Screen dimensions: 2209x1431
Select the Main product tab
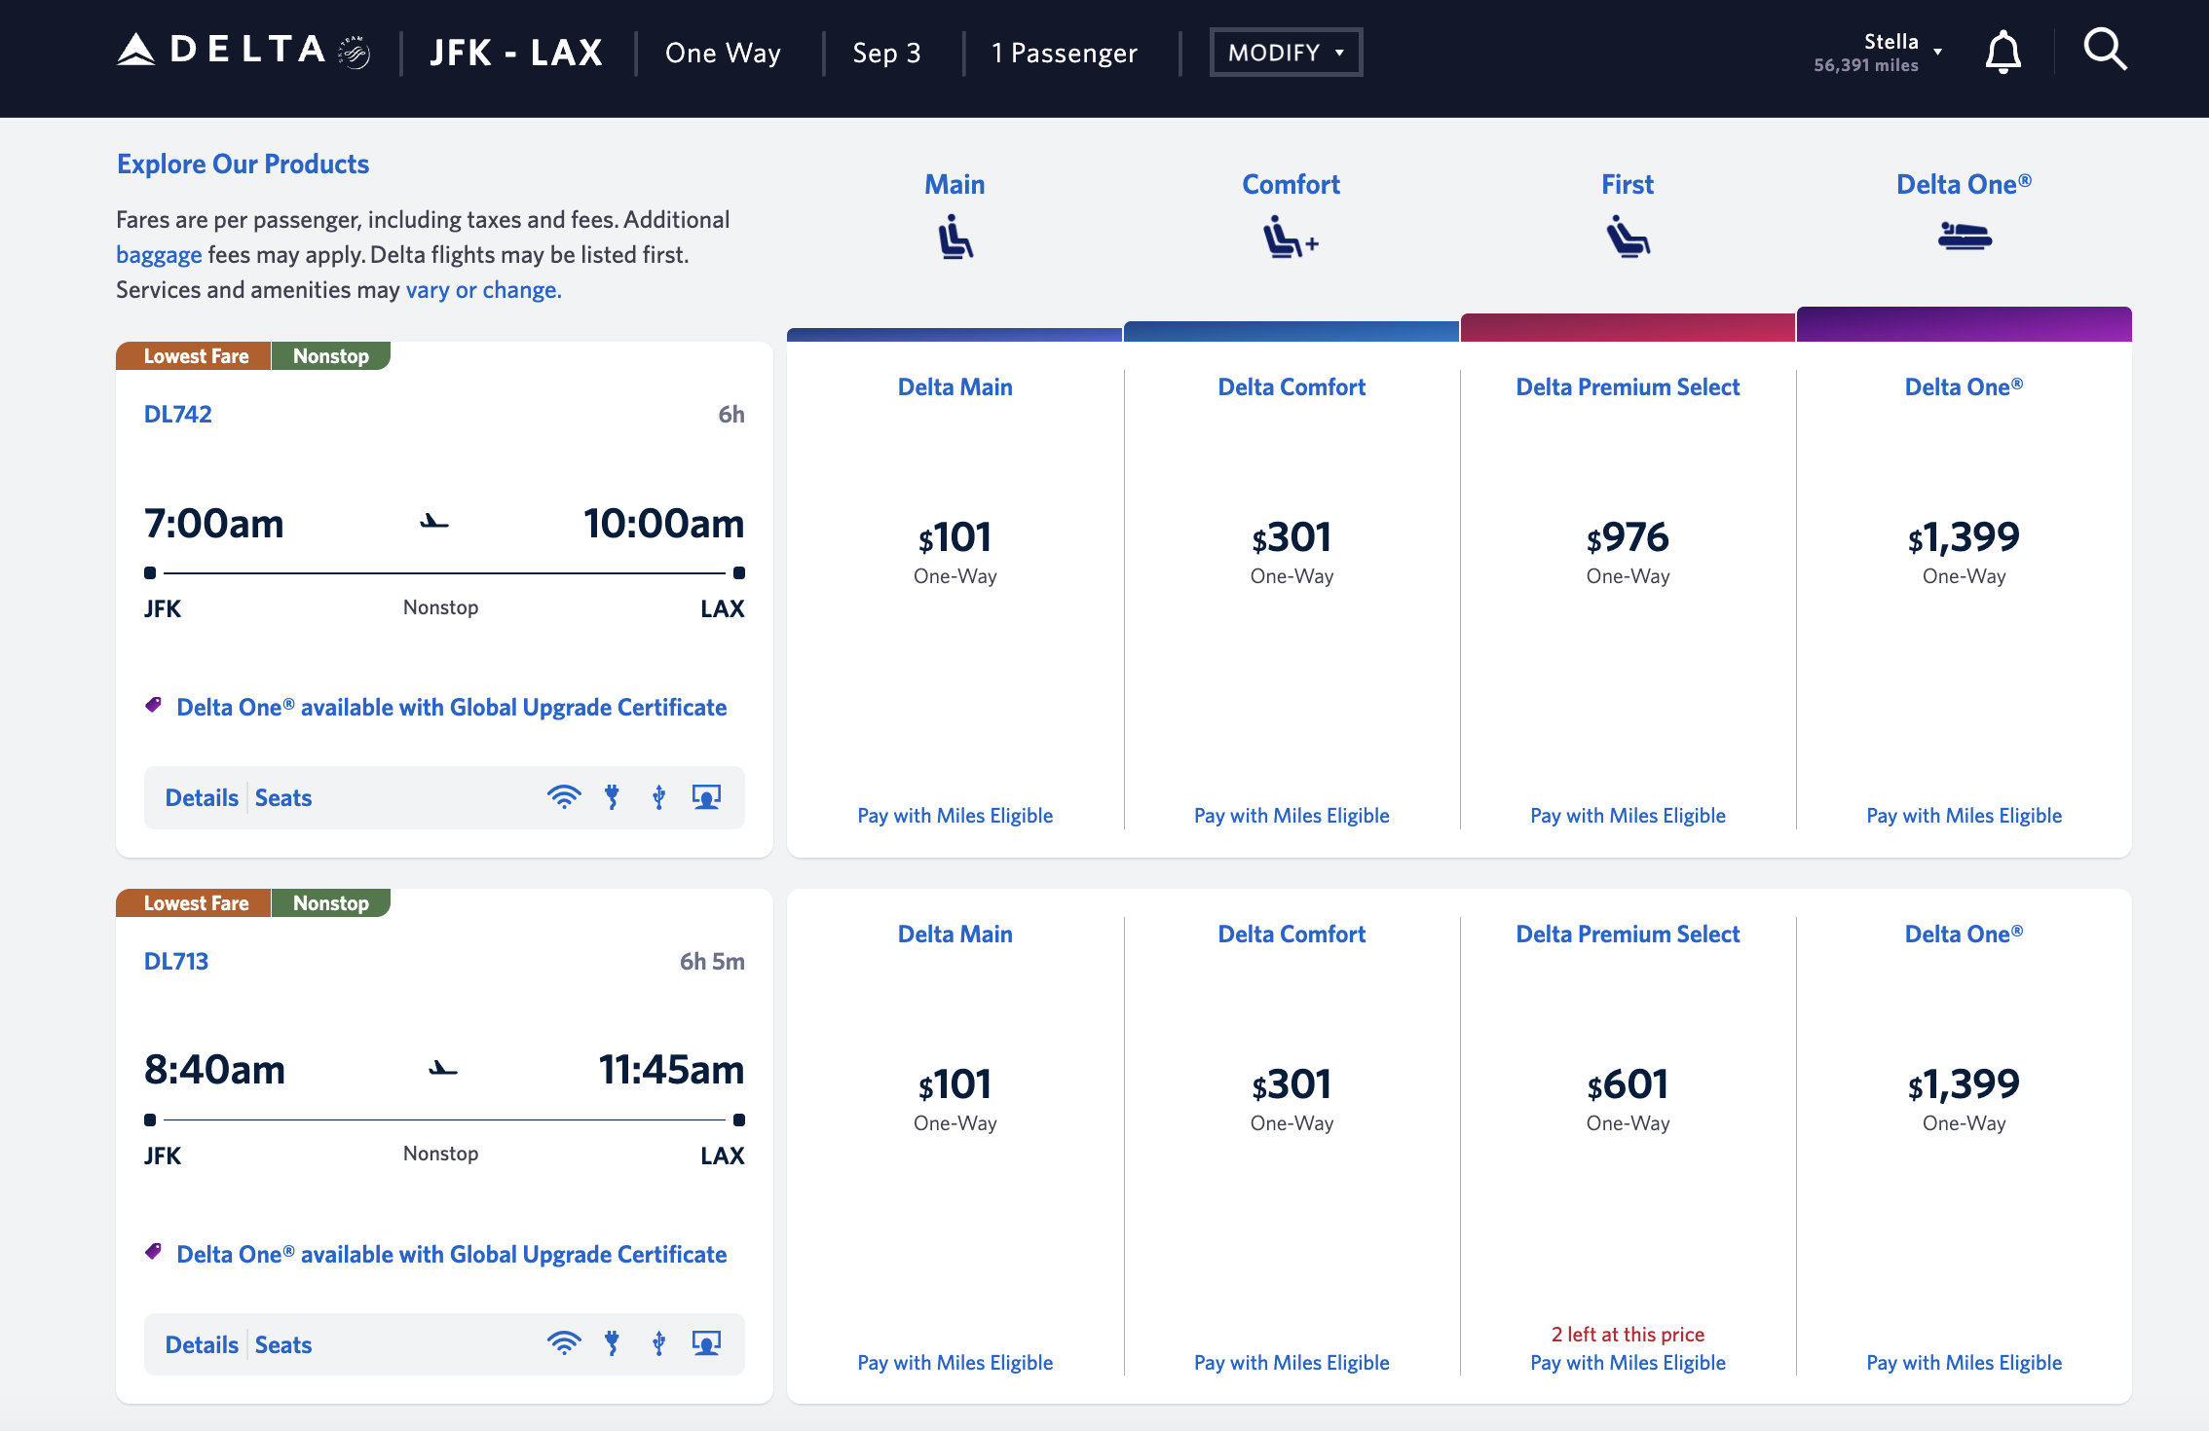coord(955,184)
